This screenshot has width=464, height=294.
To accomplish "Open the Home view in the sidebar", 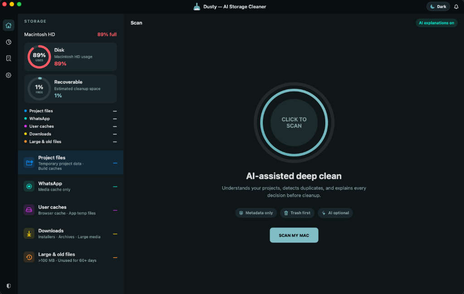I will click(9, 25).
